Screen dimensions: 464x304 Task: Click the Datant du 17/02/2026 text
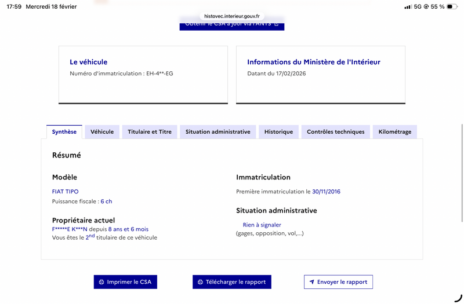click(x=277, y=74)
